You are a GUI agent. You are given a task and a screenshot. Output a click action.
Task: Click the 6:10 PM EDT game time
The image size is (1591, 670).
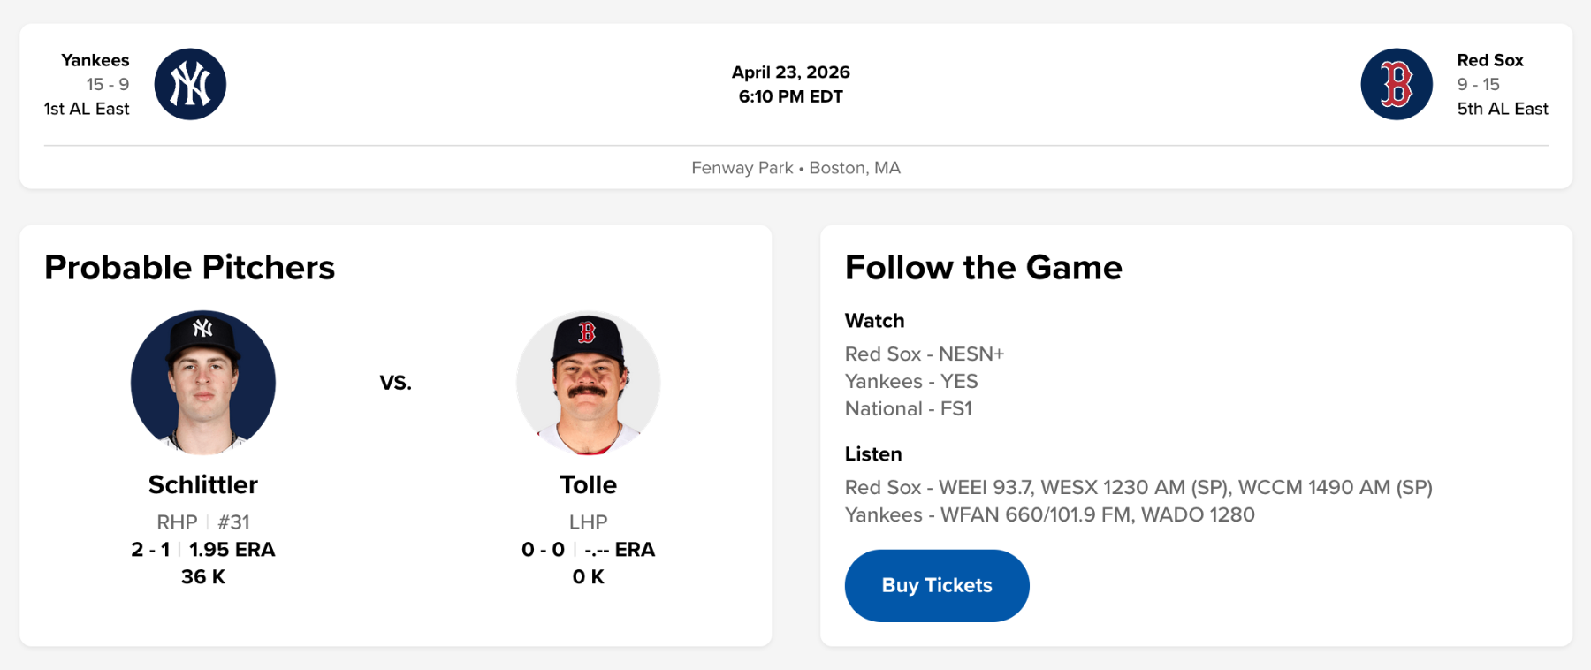[x=790, y=96]
